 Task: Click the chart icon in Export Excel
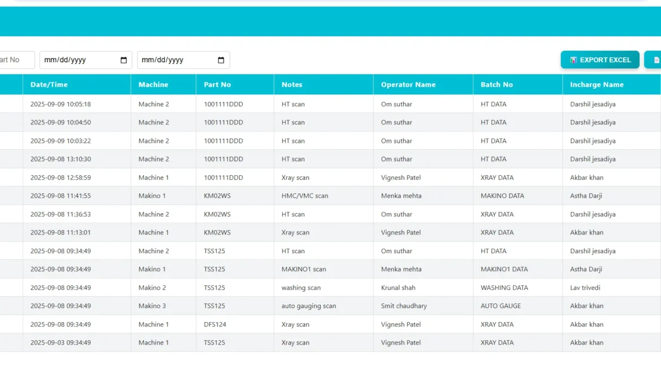[x=573, y=60]
